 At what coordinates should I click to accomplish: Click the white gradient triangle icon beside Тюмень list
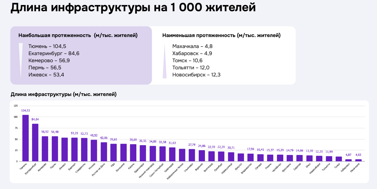pos(21,60)
